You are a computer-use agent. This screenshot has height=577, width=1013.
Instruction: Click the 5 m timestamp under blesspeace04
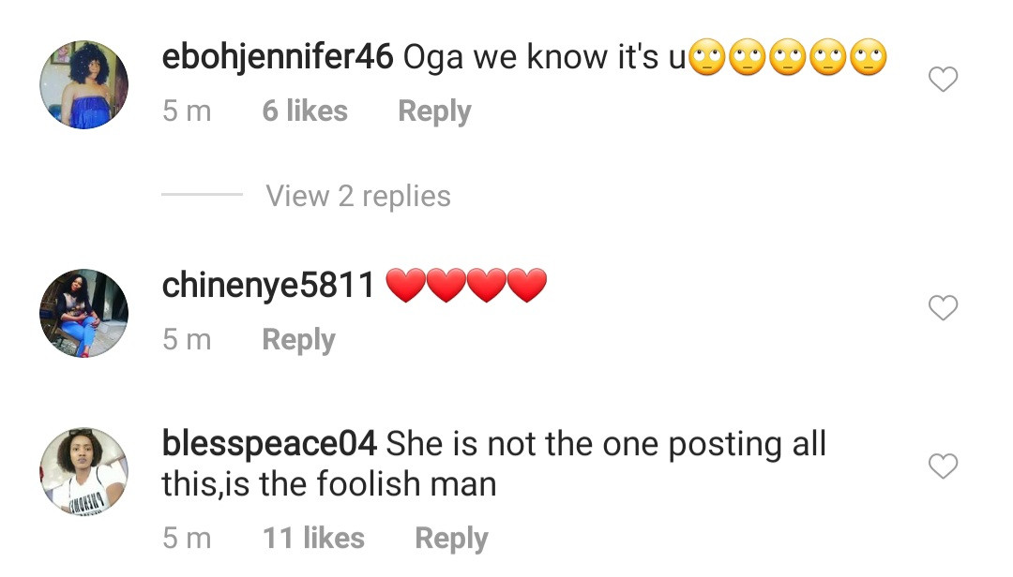[187, 539]
